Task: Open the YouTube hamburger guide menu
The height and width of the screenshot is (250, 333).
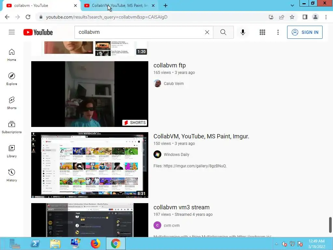Action: click(x=12, y=32)
